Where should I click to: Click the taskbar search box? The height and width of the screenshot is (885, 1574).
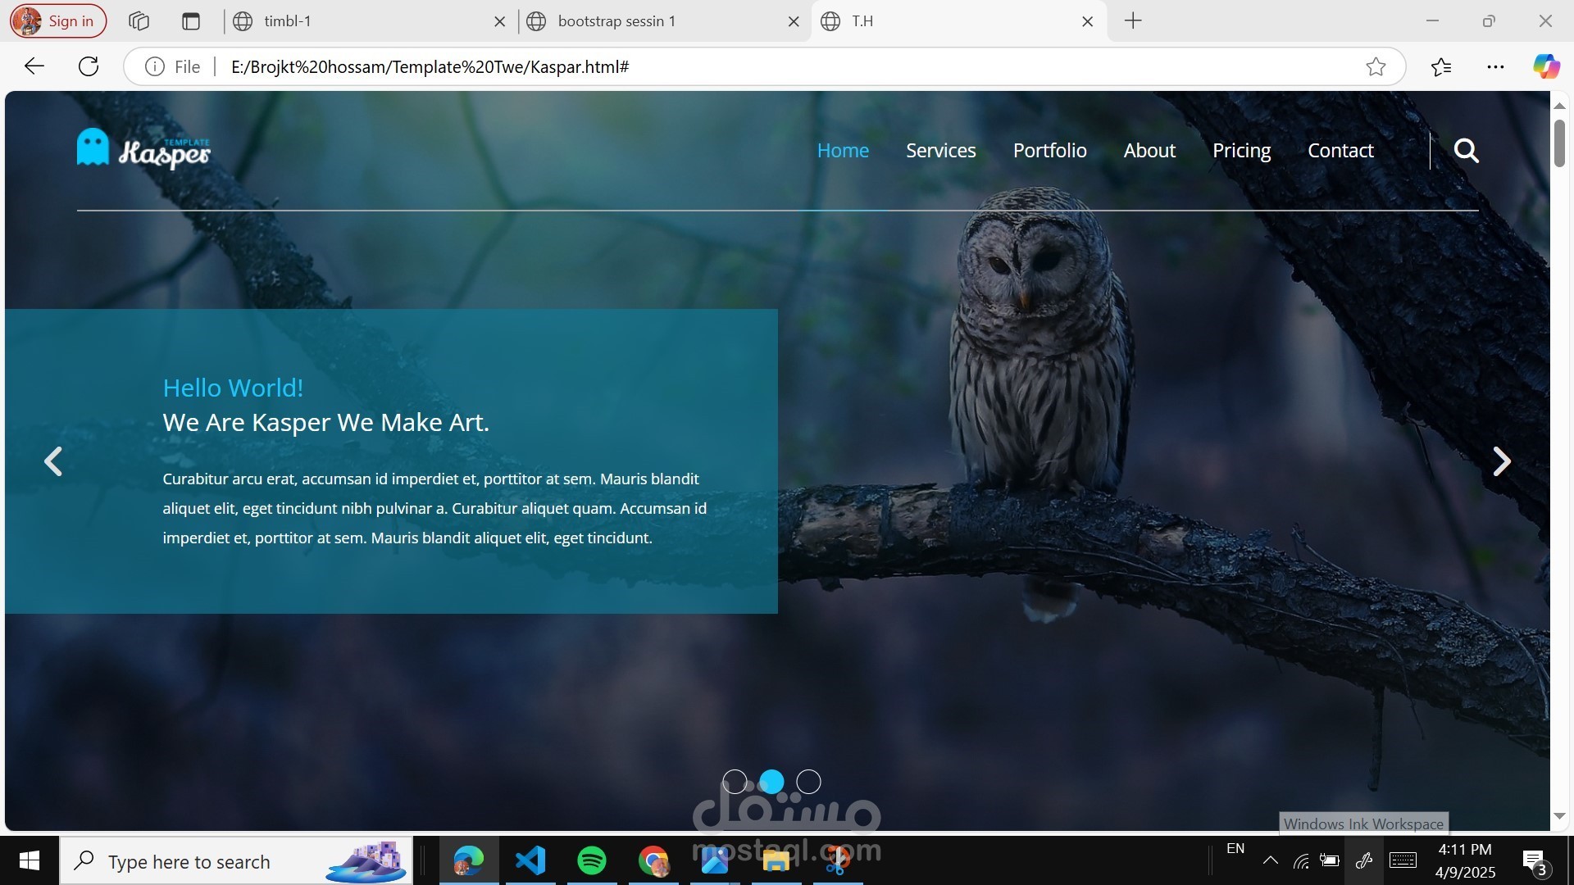pyautogui.click(x=236, y=861)
